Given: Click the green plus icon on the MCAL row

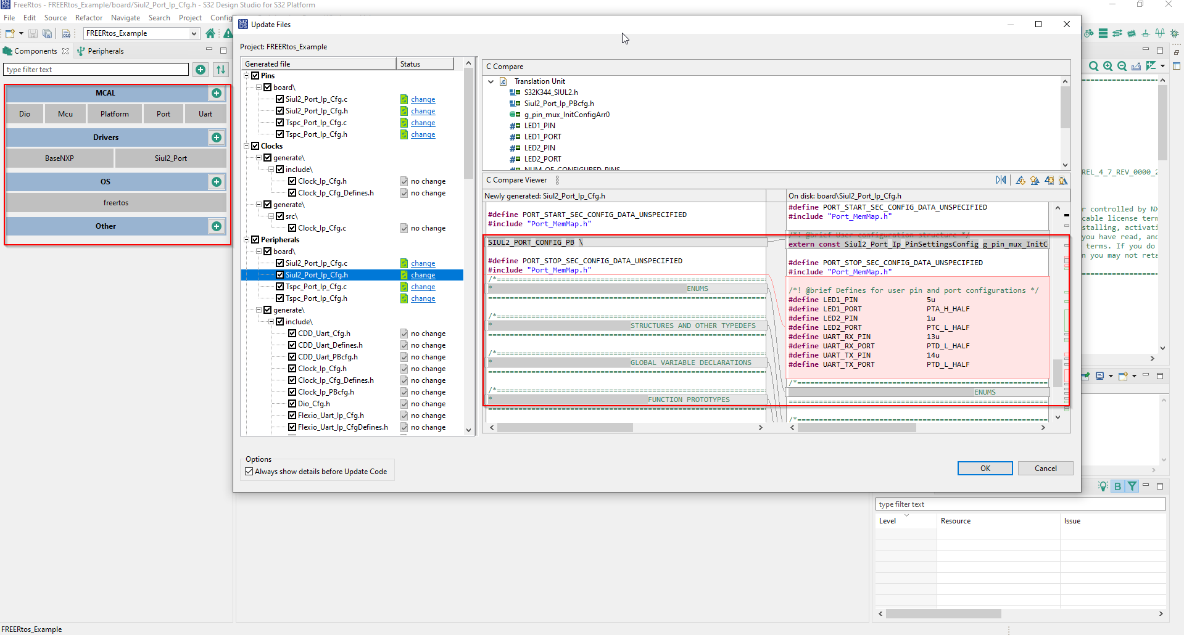Looking at the screenshot, I should (217, 93).
